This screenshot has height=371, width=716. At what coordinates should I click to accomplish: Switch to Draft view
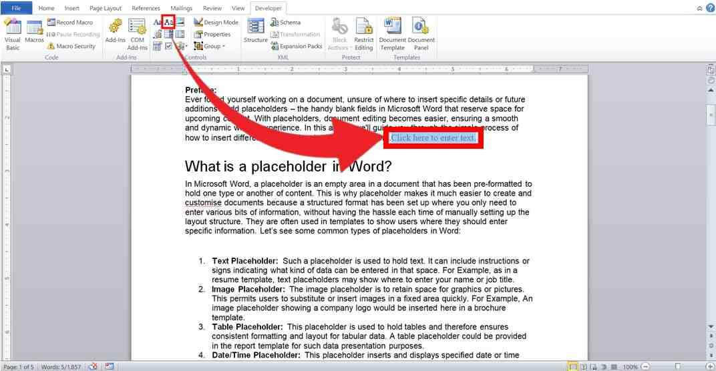click(x=614, y=366)
